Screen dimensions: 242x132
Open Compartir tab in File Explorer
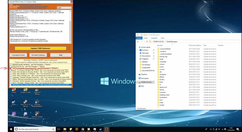[154, 38]
